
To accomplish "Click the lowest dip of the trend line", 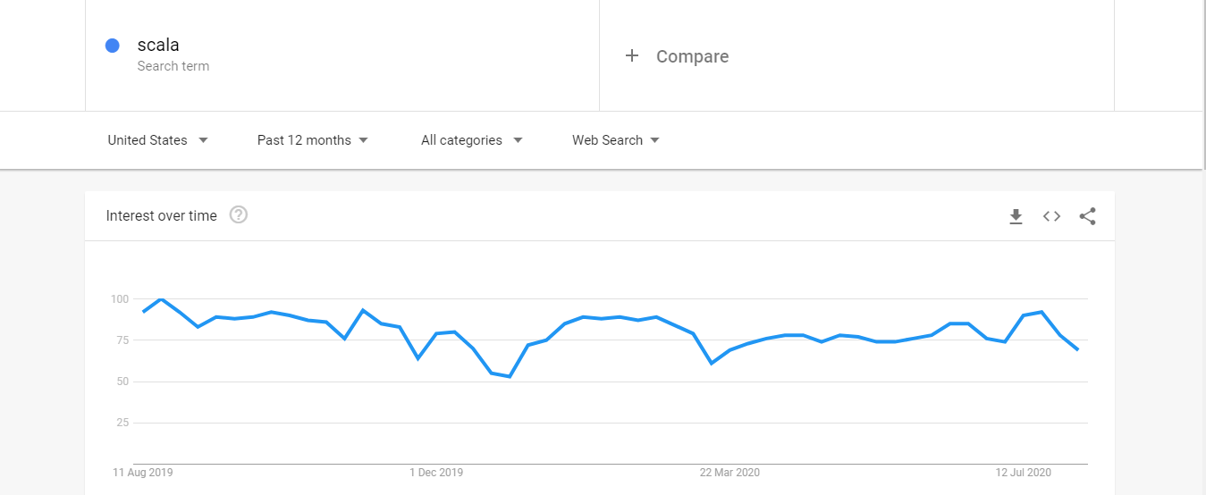I will pos(510,376).
